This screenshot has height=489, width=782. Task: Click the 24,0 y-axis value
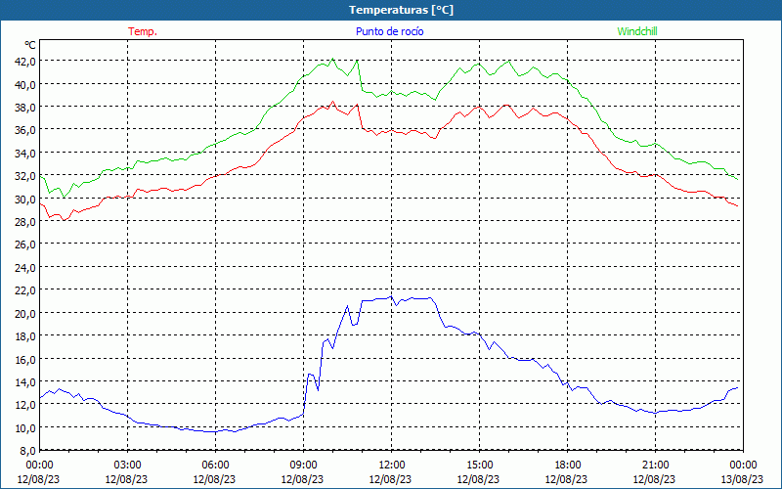(26, 267)
